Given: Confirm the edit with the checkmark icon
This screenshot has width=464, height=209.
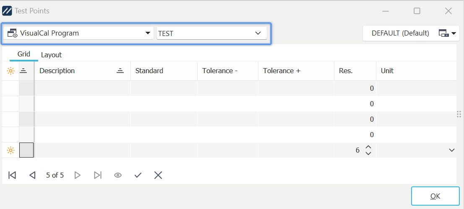Looking at the screenshot, I should pyautogui.click(x=138, y=176).
